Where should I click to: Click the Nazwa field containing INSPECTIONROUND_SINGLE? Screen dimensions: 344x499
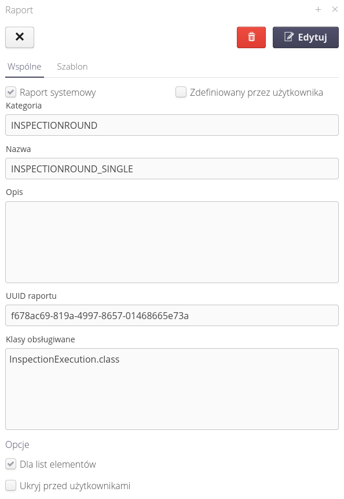[172, 168]
